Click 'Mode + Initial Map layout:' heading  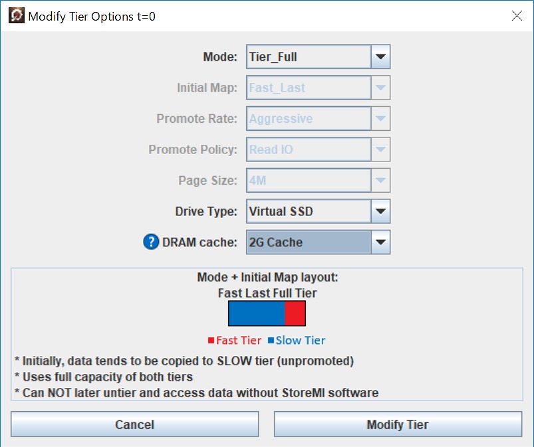(x=268, y=277)
